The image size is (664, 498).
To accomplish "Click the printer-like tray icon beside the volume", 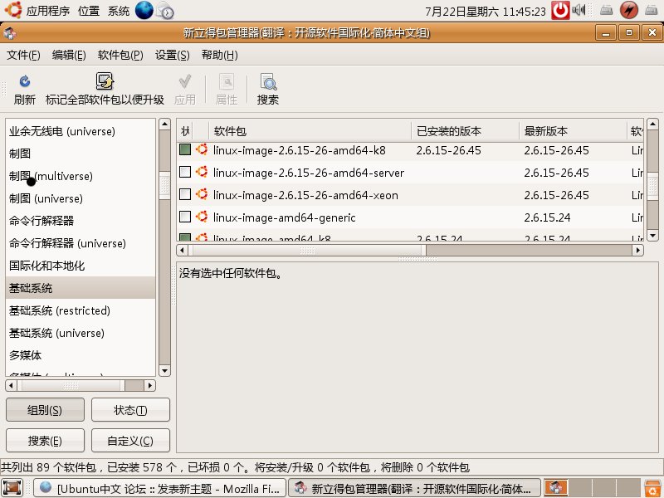I will pyautogui.click(x=607, y=10).
